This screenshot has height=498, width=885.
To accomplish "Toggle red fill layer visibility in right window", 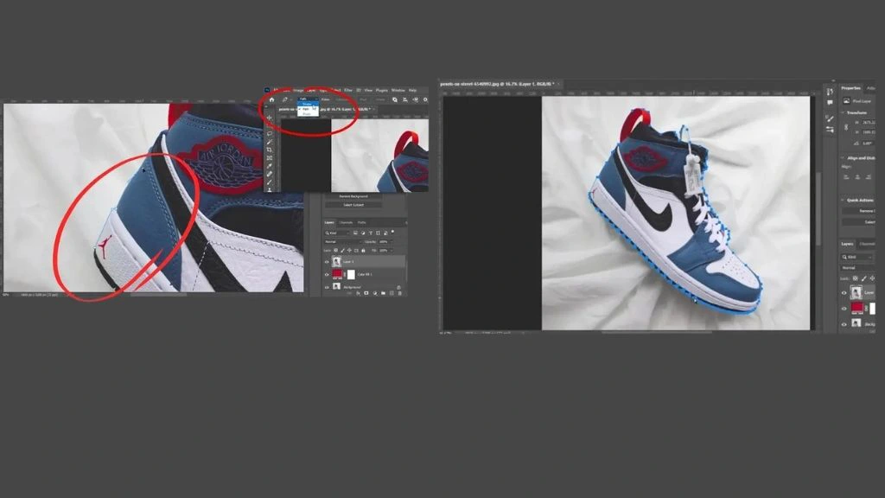I will tap(844, 309).
